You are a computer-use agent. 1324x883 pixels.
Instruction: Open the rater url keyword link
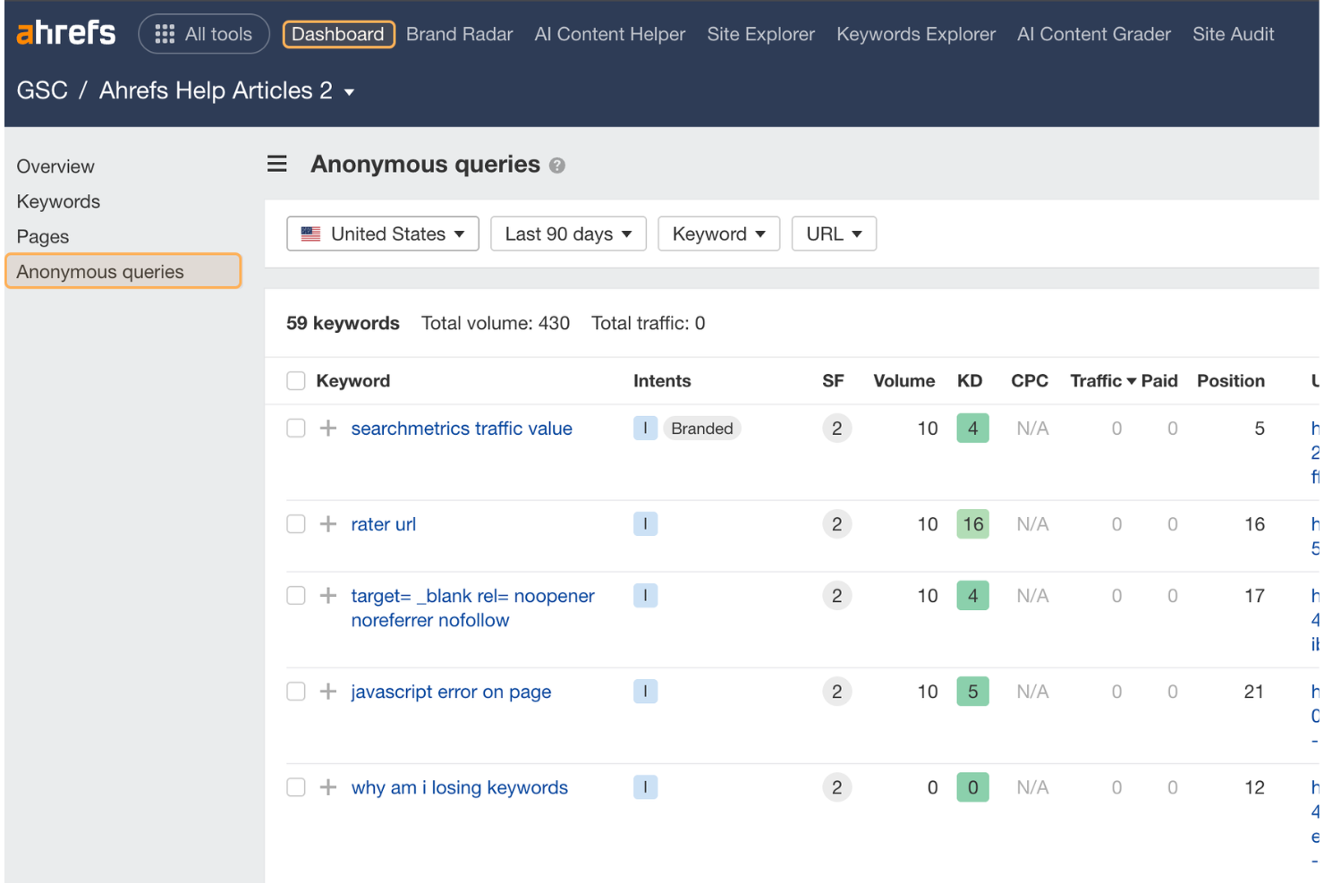[383, 524]
